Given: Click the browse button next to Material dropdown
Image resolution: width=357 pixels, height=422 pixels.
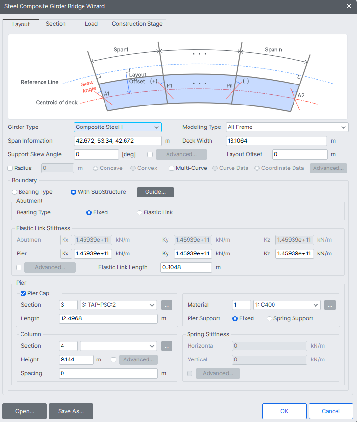Looking at the screenshot, I should click(x=330, y=305).
